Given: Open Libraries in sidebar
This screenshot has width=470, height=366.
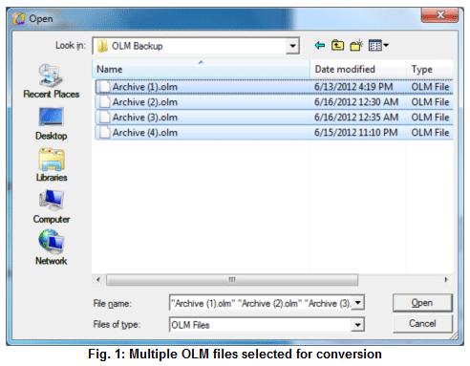Looking at the screenshot, I should [x=52, y=164].
